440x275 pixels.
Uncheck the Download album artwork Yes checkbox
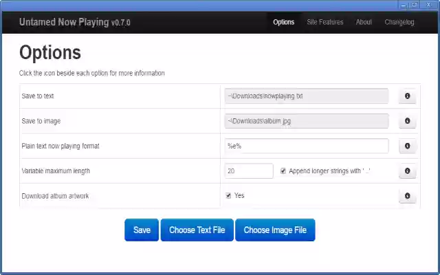[x=228, y=195]
